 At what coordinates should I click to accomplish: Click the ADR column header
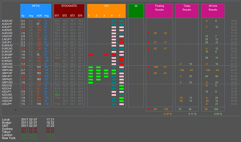pos(39,15)
